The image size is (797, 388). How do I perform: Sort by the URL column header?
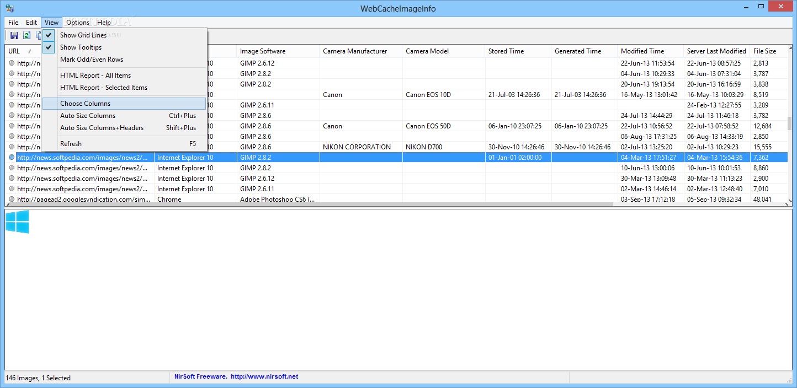23,51
